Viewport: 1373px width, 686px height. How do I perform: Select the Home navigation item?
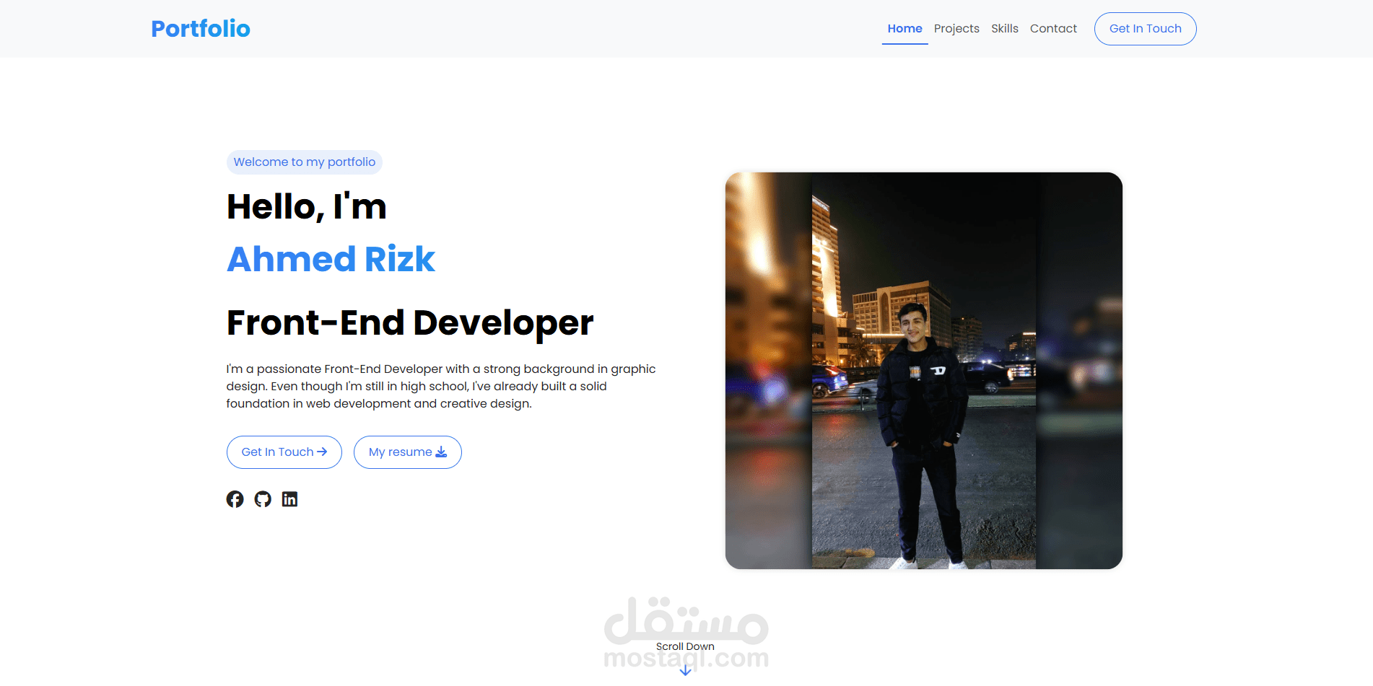(905, 28)
